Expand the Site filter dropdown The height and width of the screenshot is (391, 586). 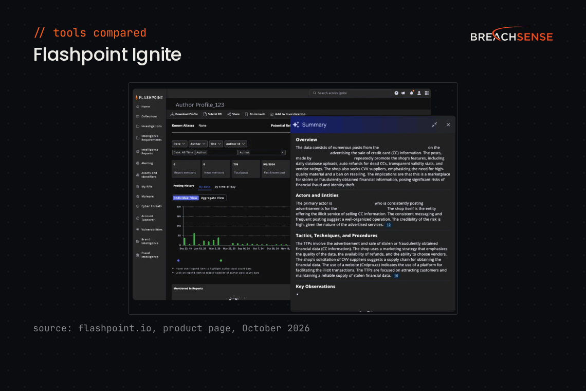(x=216, y=144)
